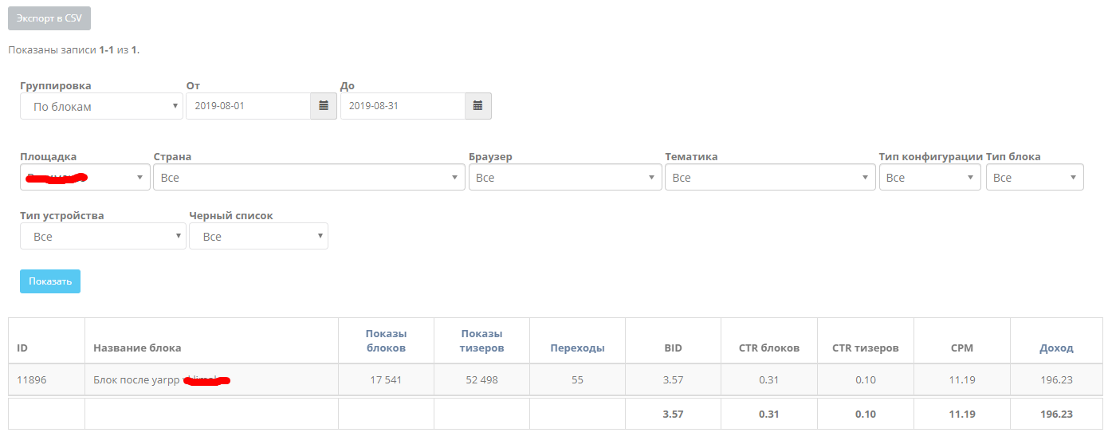The image size is (1108, 444).
Task: Select the block name cell Блок после yarpp
Action: pyautogui.click(x=211, y=379)
